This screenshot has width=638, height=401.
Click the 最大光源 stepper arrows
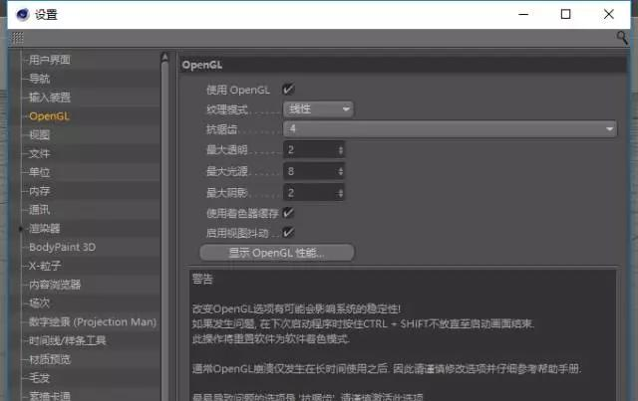(341, 171)
